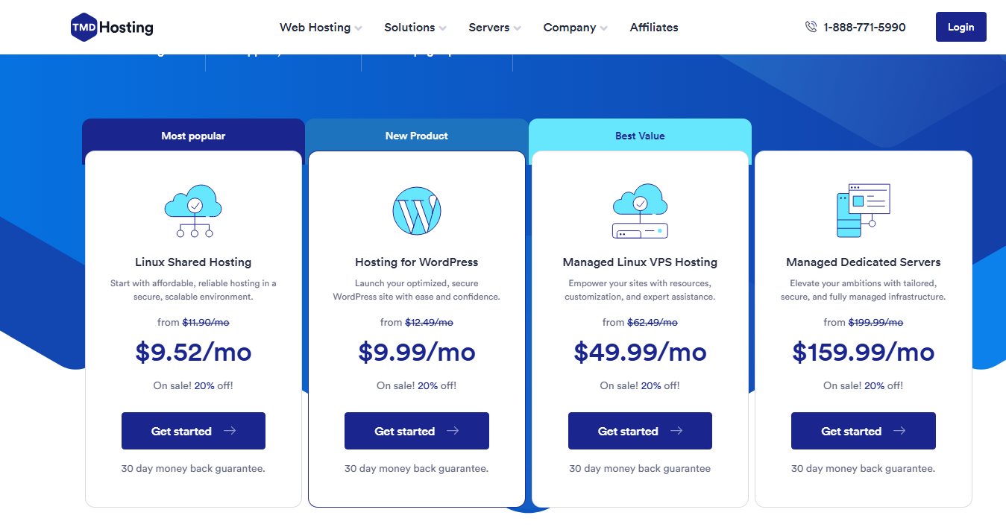Expand the Web Hosting menu chevron
Screen dimensions: 1006x527
click(359, 28)
